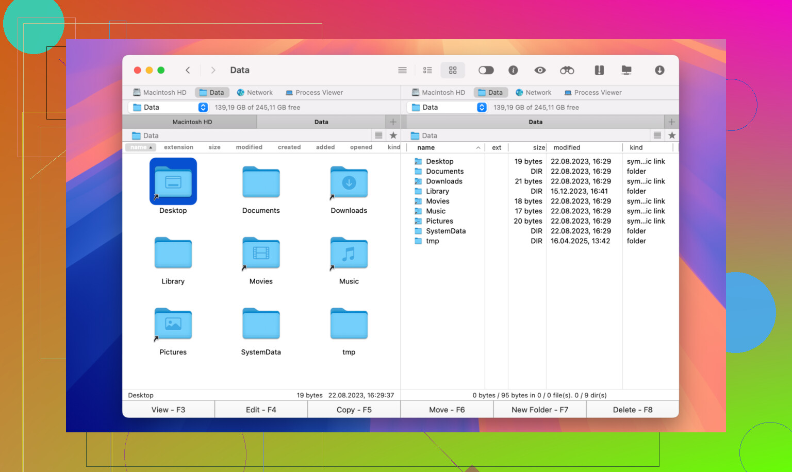Image resolution: width=792 pixels, height=472 pixels.
Task: Select the Movies folder icon in left pane
Action: [261, 254]
